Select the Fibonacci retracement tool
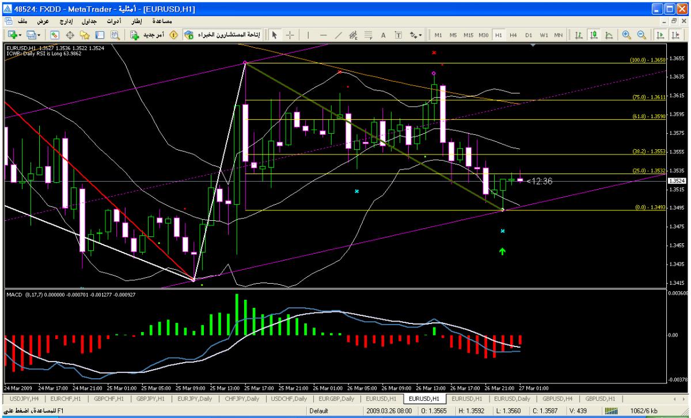The height and width of the screenshot is (418, 691). 369,35
